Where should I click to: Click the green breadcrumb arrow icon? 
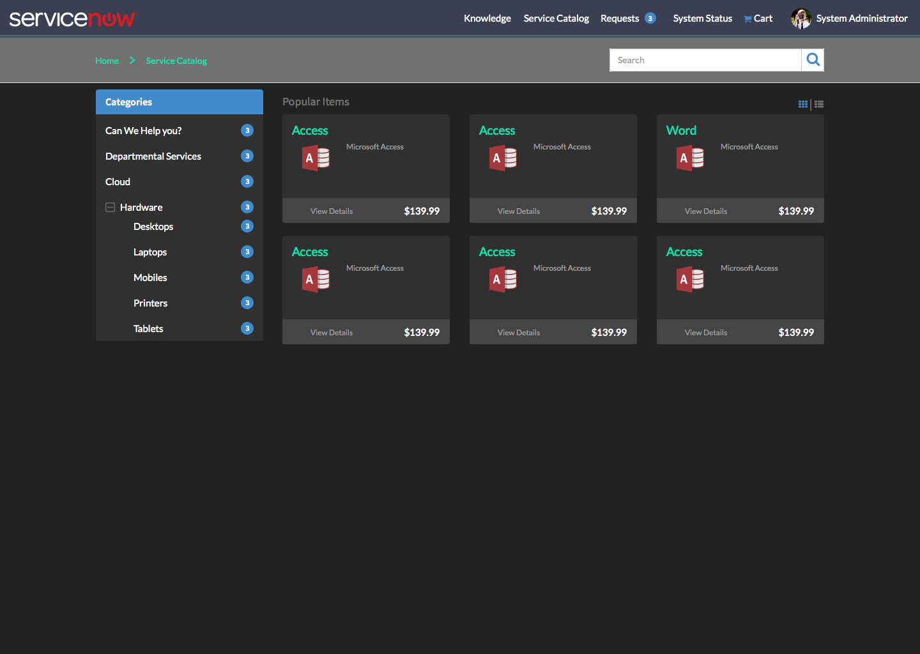(132, 60)
